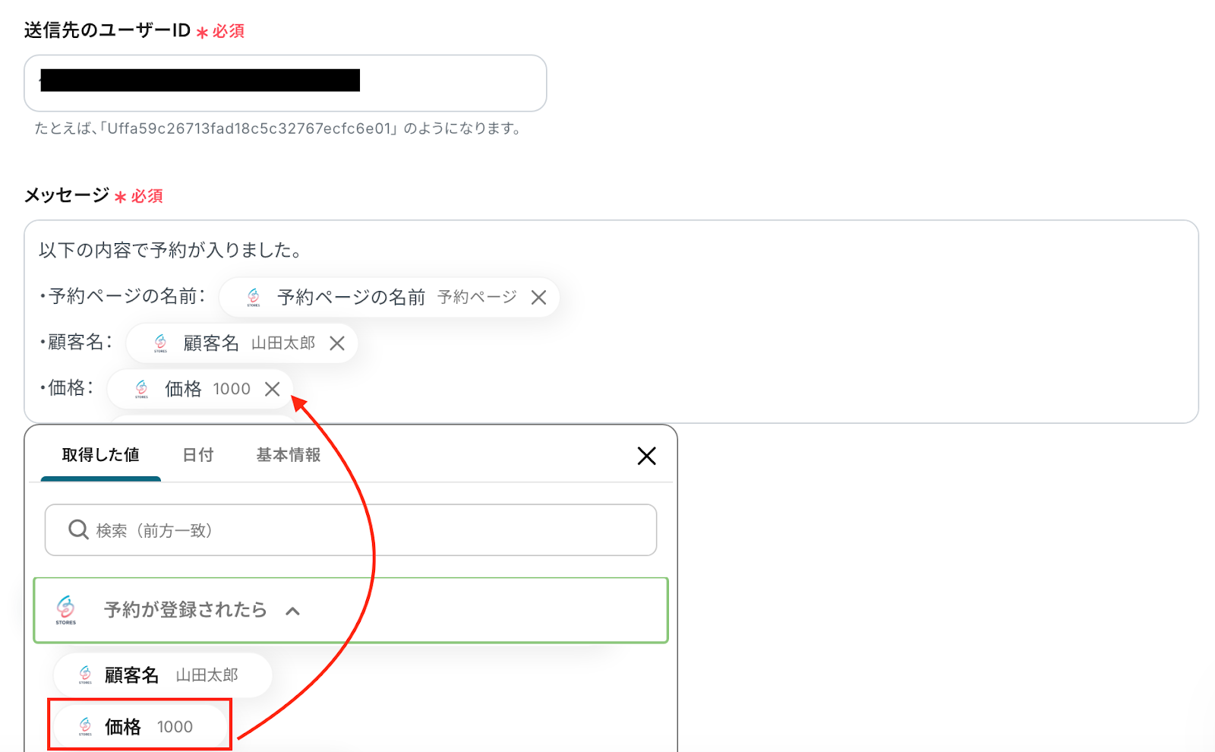Image resolution: width=1215 pixels, height=752 pixels.
Task: Click the •予約ページの名前： line label
Action: tap(122, 296)
